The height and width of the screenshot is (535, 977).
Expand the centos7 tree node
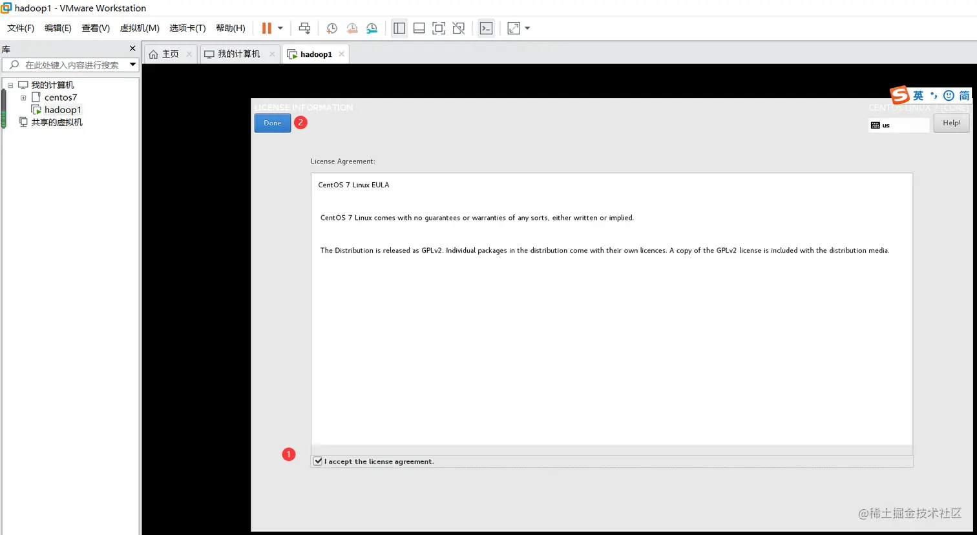click(23, 98)
